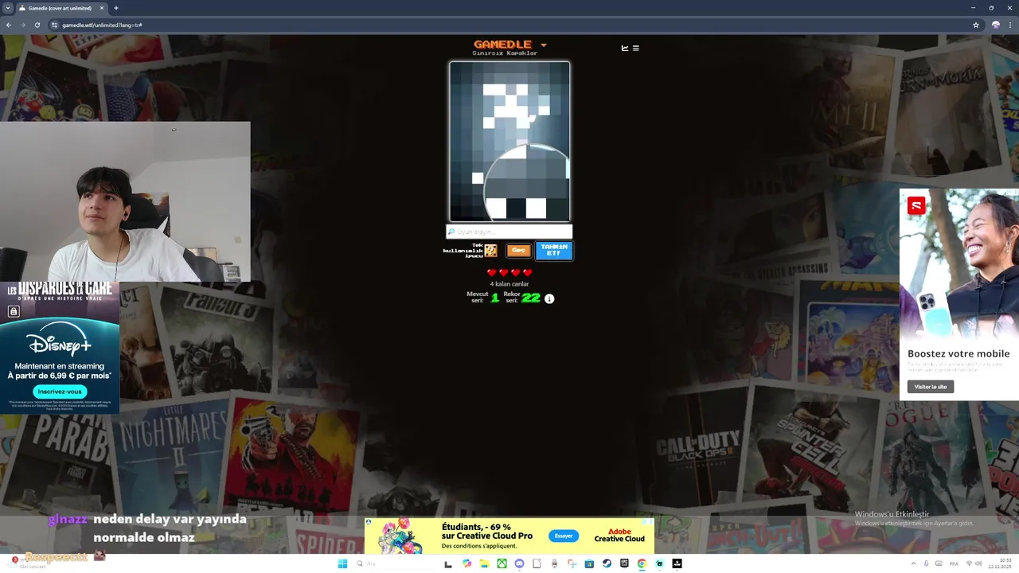The width and height of the screenshot is (1019, 573).
Task: Open the Windows Start menu
Action: click(x=342, y=563)
